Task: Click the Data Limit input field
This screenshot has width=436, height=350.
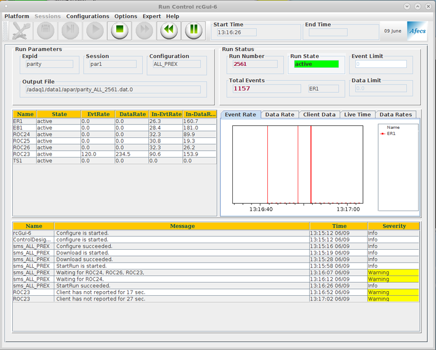Action: [x=381, y=89]
